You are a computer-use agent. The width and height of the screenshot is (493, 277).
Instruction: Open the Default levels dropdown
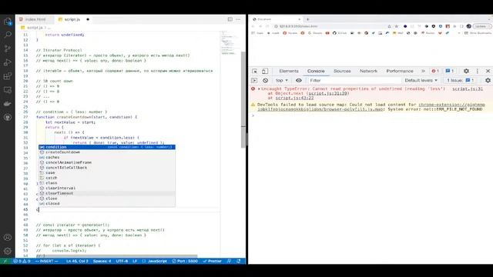[x=421, y=80]
